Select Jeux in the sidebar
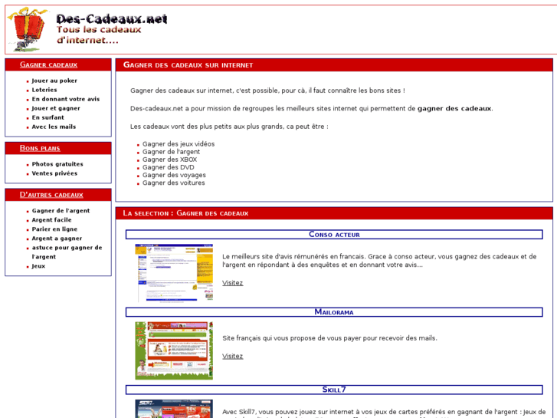 coord(38,266)
